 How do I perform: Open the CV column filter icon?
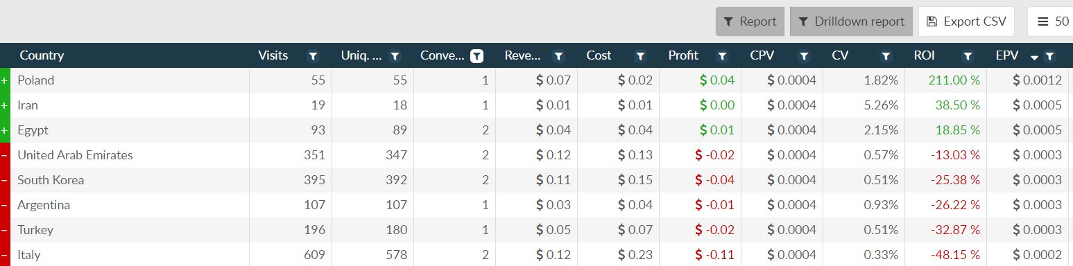pos(886,56)
